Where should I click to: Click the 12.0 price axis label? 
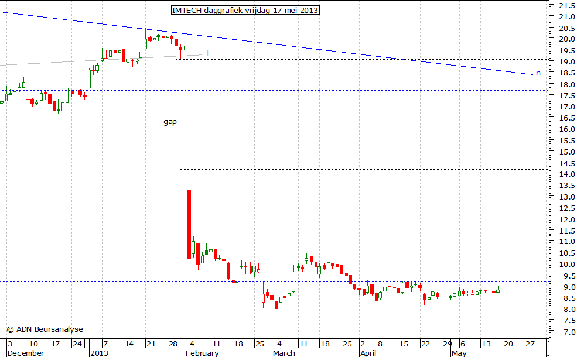click(567, 219)
